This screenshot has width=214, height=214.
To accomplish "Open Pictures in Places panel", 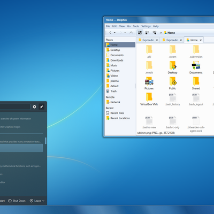I will click(x=120, y=71).
